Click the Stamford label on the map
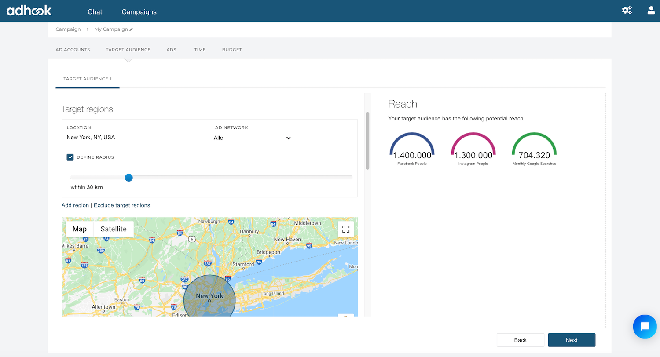660x357 pixels. pyautogui.click(x=243, y=264)
